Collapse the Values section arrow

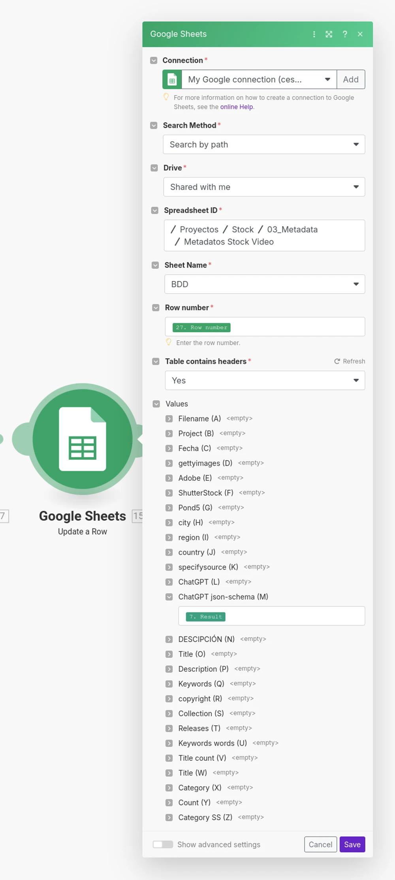coord(156,404)
